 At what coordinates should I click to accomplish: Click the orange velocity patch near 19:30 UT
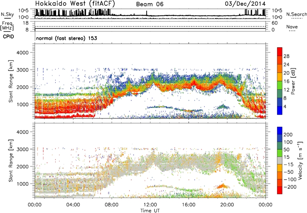tap(223, 186)
